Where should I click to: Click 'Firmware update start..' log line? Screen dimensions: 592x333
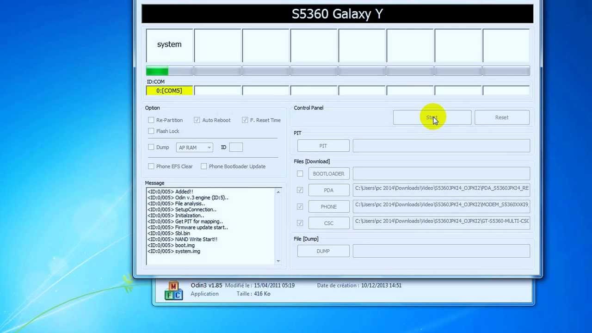[188, 228]
